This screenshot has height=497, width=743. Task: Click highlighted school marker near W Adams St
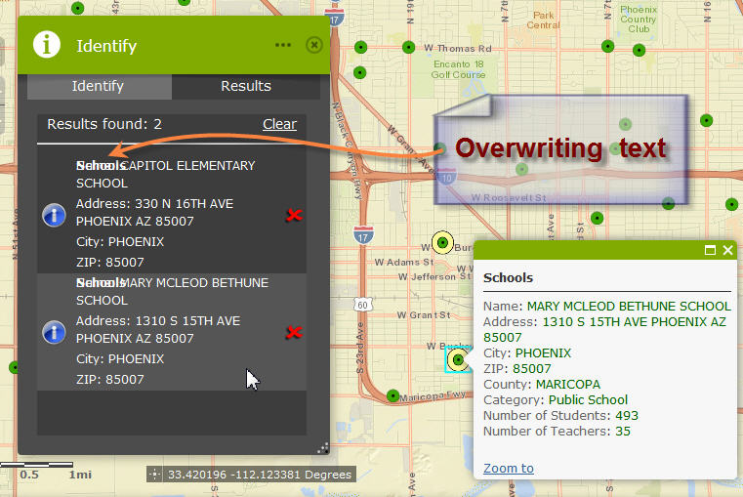tap(442, 242)
